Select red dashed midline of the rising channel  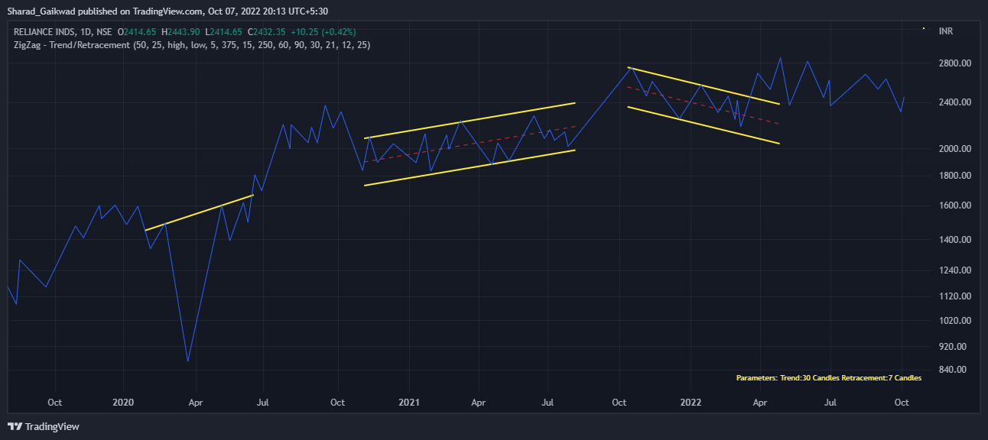(470, 144)
